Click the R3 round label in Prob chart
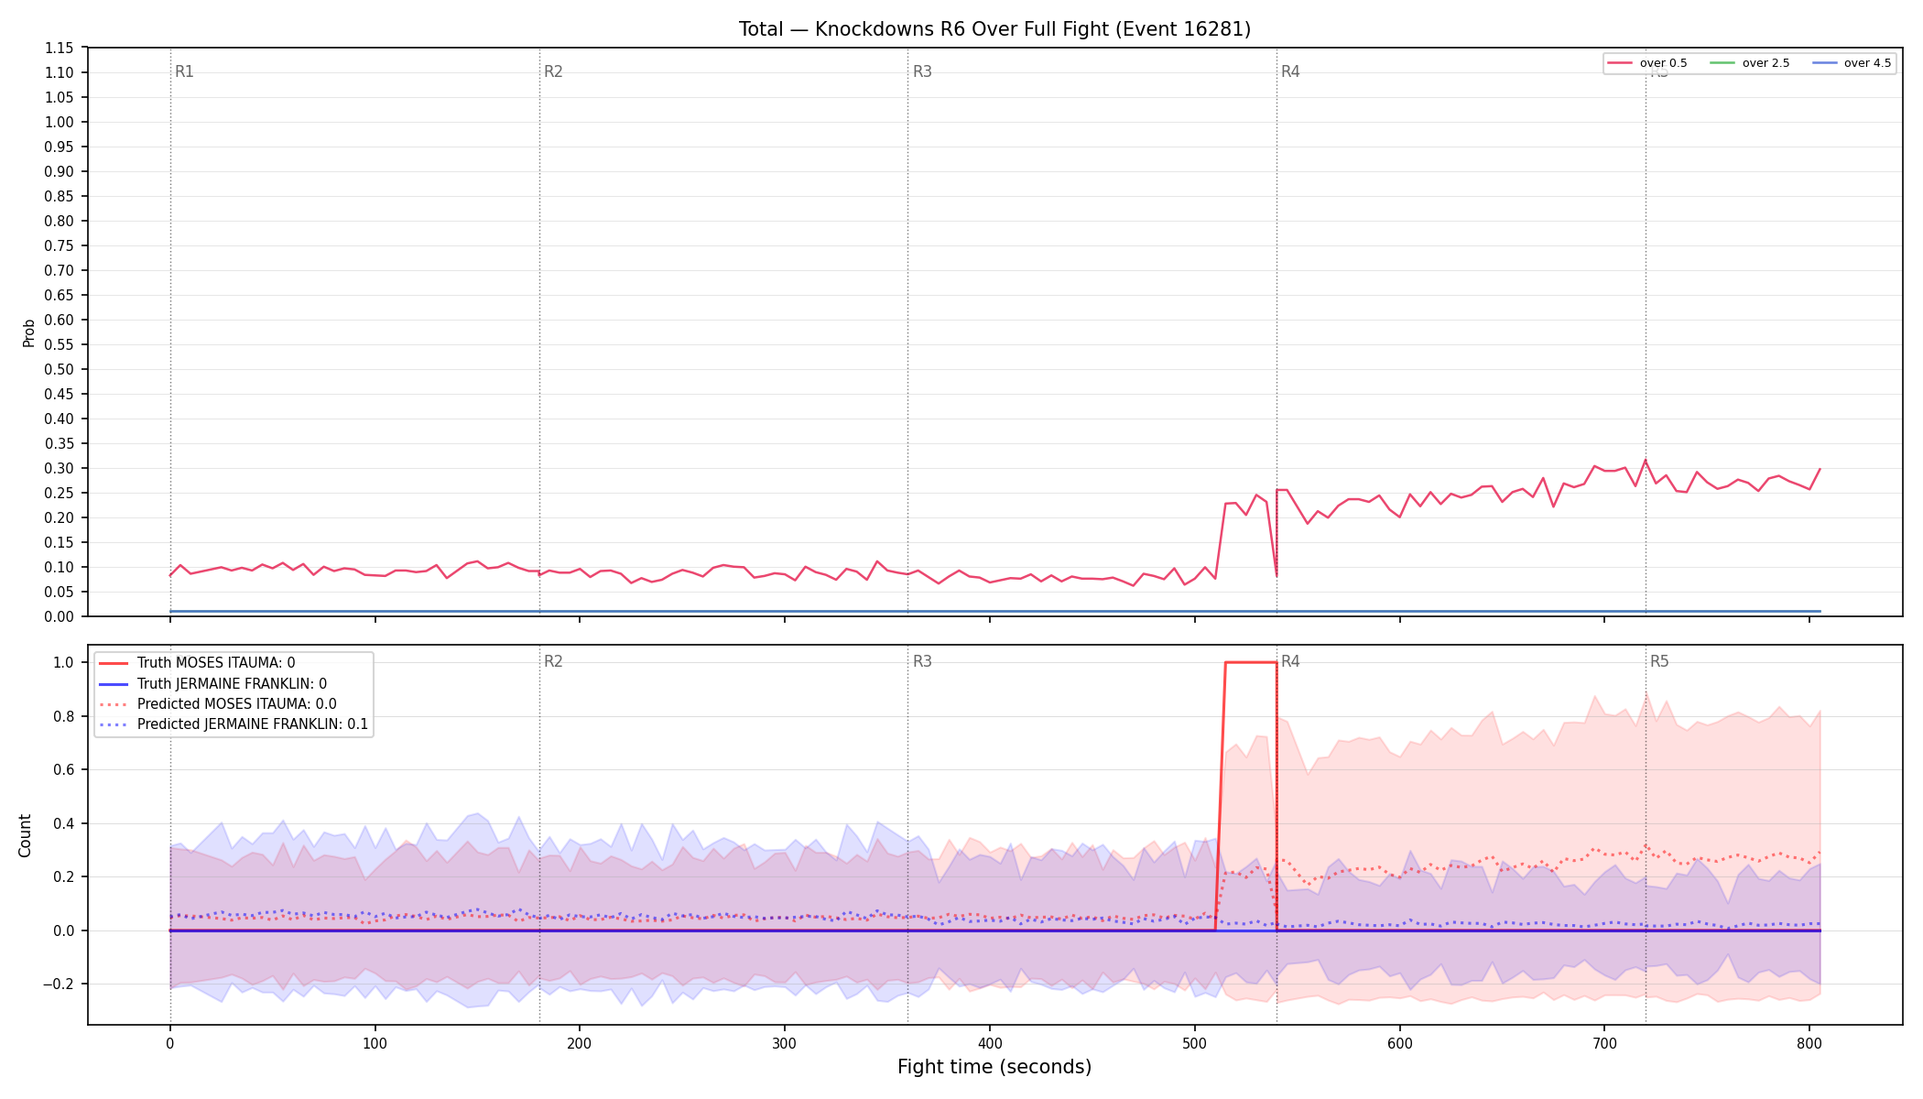The image size is (1923, 1099). click(x=922, y=71)
